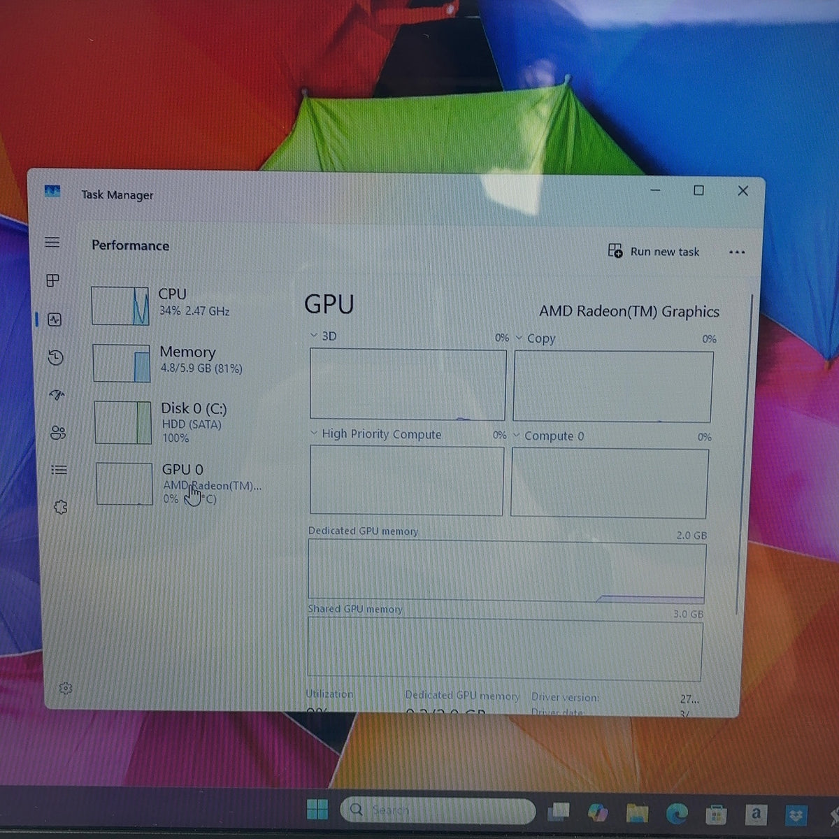Open the Windows Start menu
The height and width of the screenshot is (839, 839).
[x=317, y=810]
